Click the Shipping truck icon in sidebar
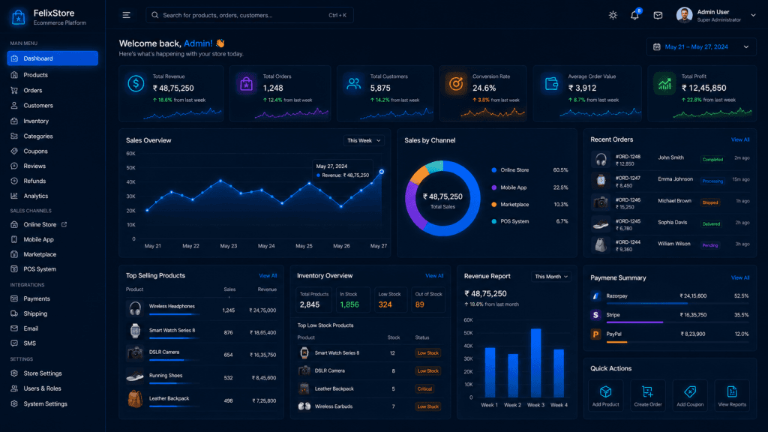 [14, 313]
